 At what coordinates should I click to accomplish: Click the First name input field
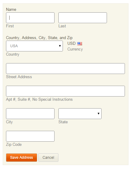click(30, 18)
